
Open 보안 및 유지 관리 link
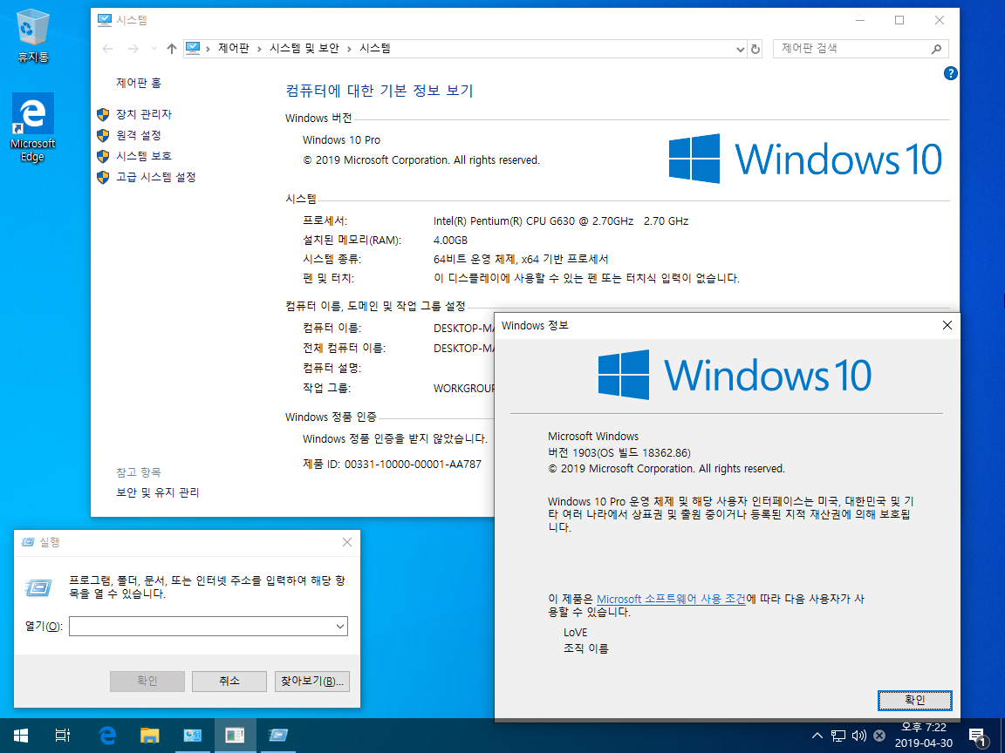(158, 492)
